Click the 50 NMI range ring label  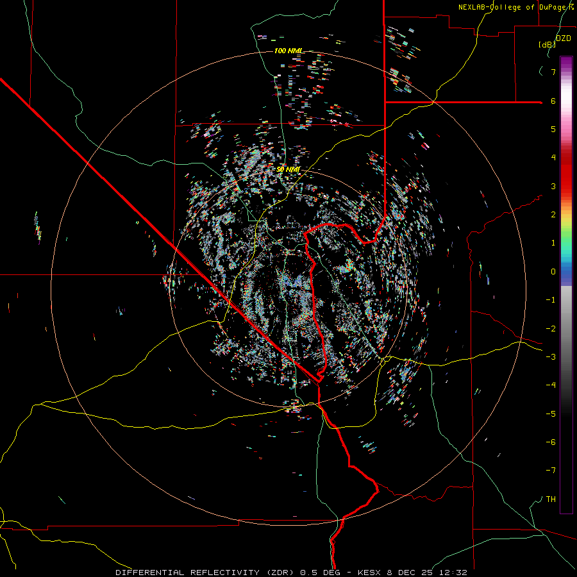click(288, 169)
